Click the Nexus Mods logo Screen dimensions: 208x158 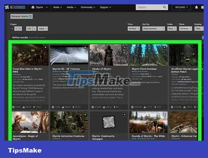(15, 7)
